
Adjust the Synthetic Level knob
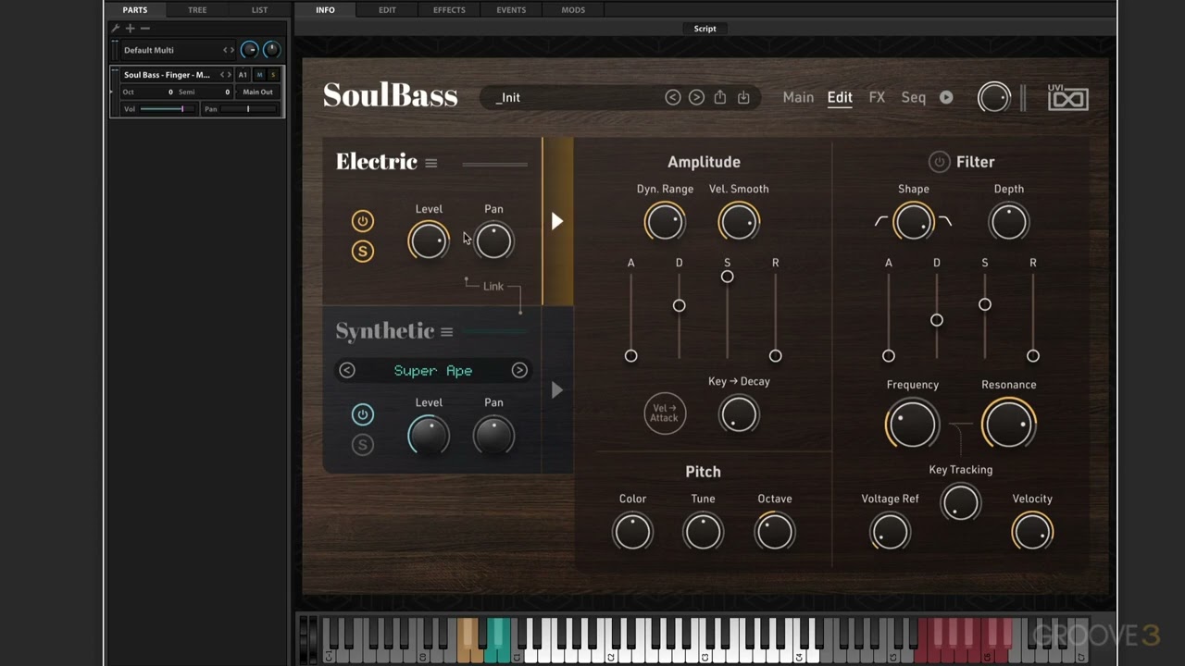coord(429,435)
